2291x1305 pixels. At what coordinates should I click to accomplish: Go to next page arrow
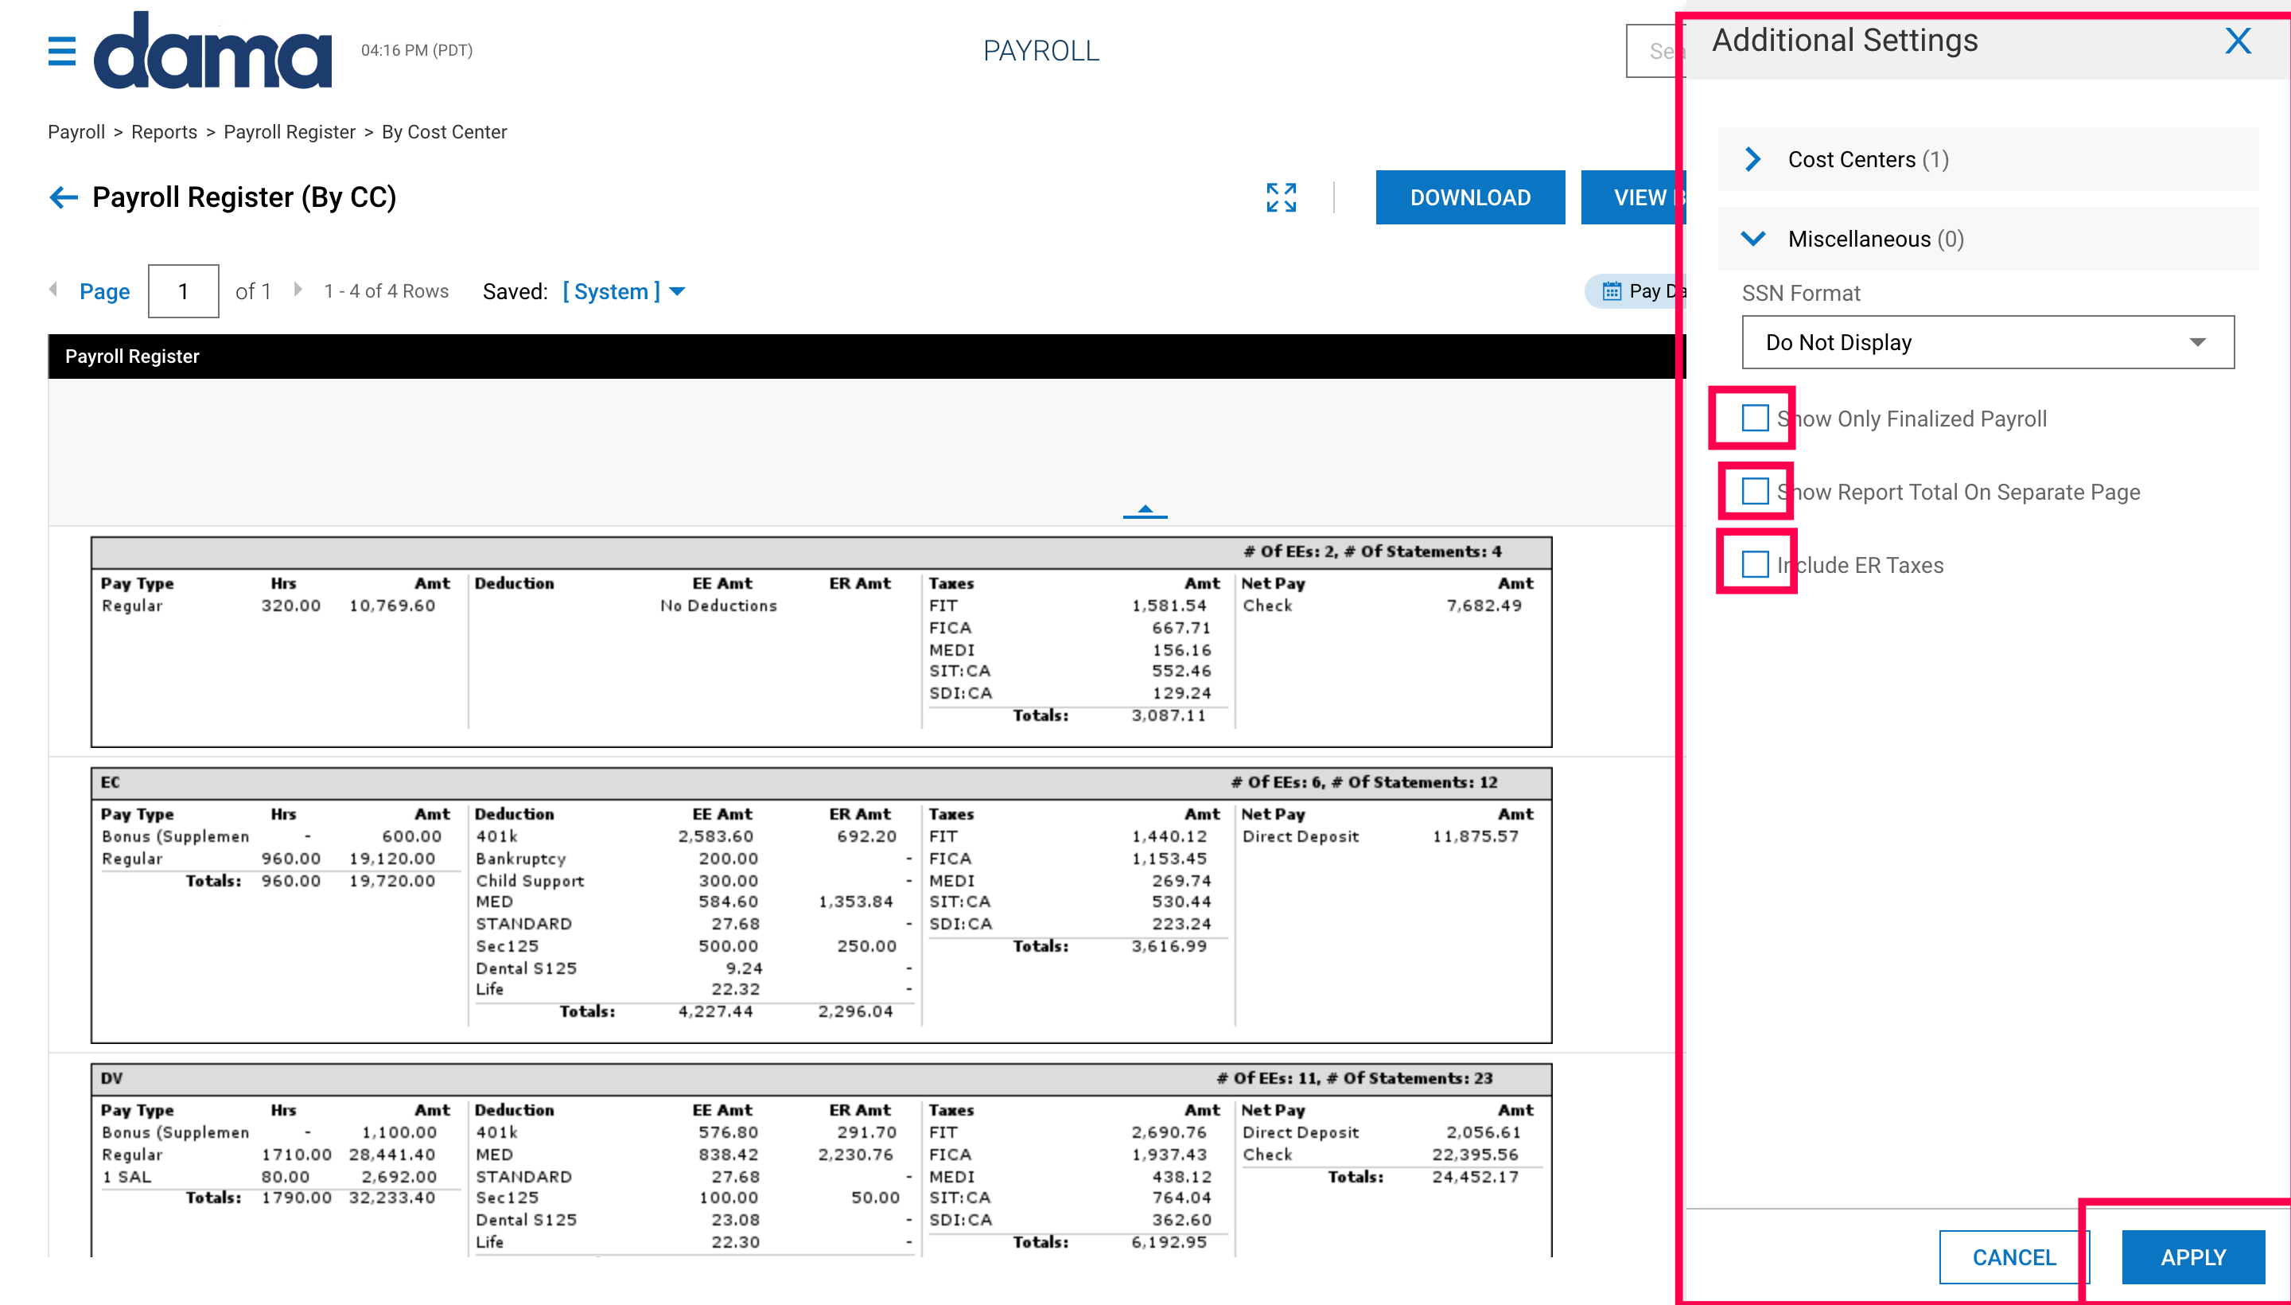[x=298, y=290]
